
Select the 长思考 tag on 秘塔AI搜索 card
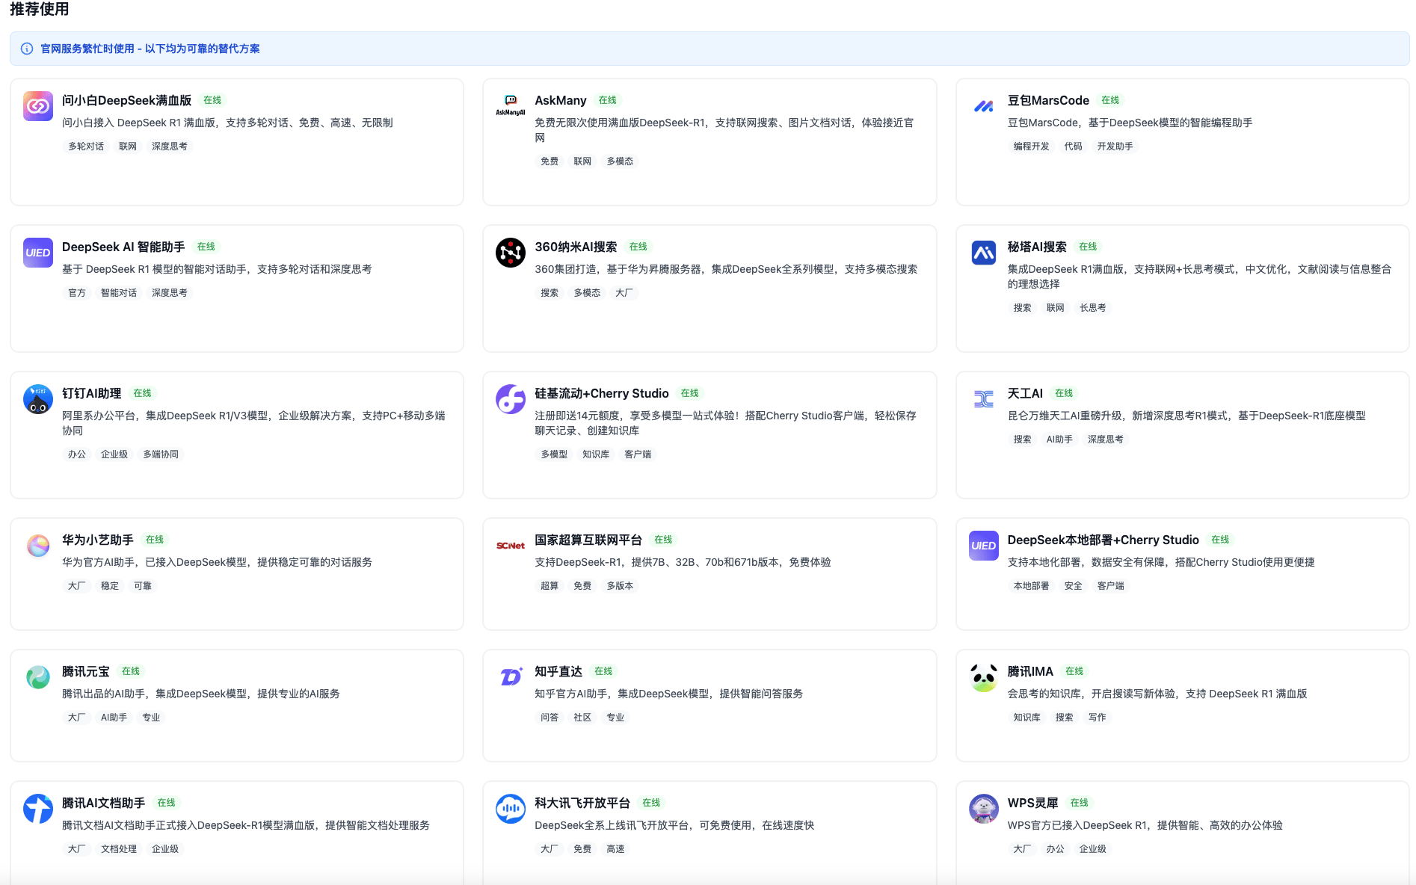(x=1092, y=308)
